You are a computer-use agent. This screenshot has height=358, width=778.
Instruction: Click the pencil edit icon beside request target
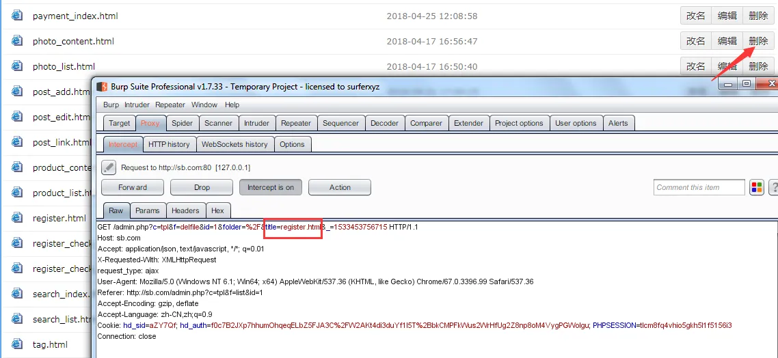[x=109, y=167]
